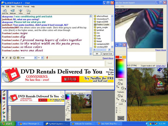Viewport: 168px width, 126px height.
Task: Click the red foreground color swatch
Action: coord(117,57)
